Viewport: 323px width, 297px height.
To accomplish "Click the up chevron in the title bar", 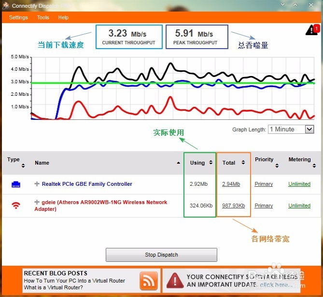I will point(295,4).
